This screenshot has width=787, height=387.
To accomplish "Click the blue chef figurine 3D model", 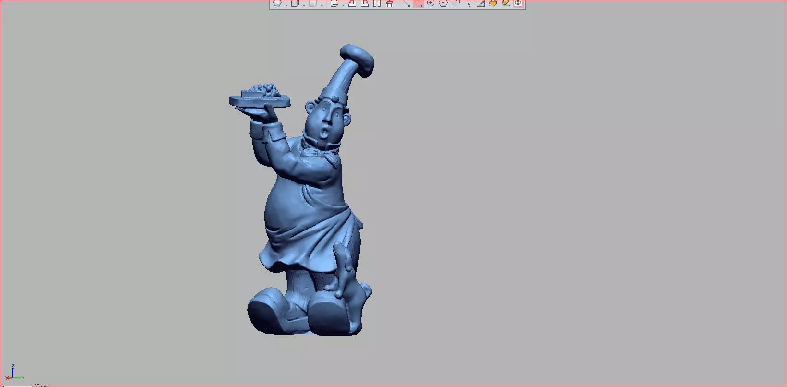I will 307,202.
